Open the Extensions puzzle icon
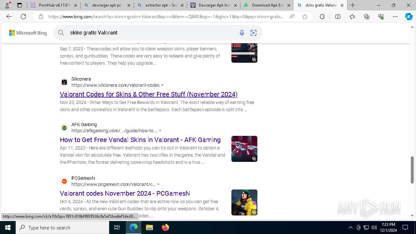 [x=322, y=17]
